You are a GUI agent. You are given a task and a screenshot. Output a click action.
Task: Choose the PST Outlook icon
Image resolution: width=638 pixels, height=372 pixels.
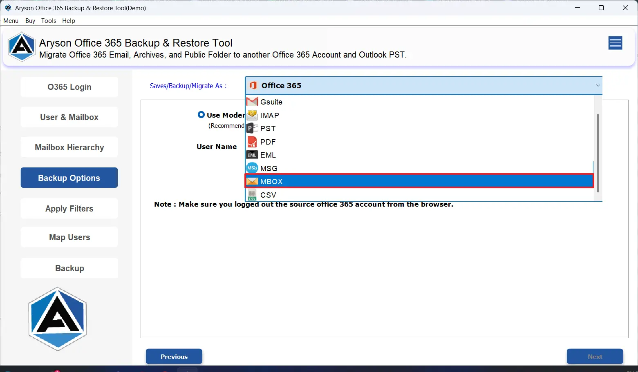[x=252, y=128]
